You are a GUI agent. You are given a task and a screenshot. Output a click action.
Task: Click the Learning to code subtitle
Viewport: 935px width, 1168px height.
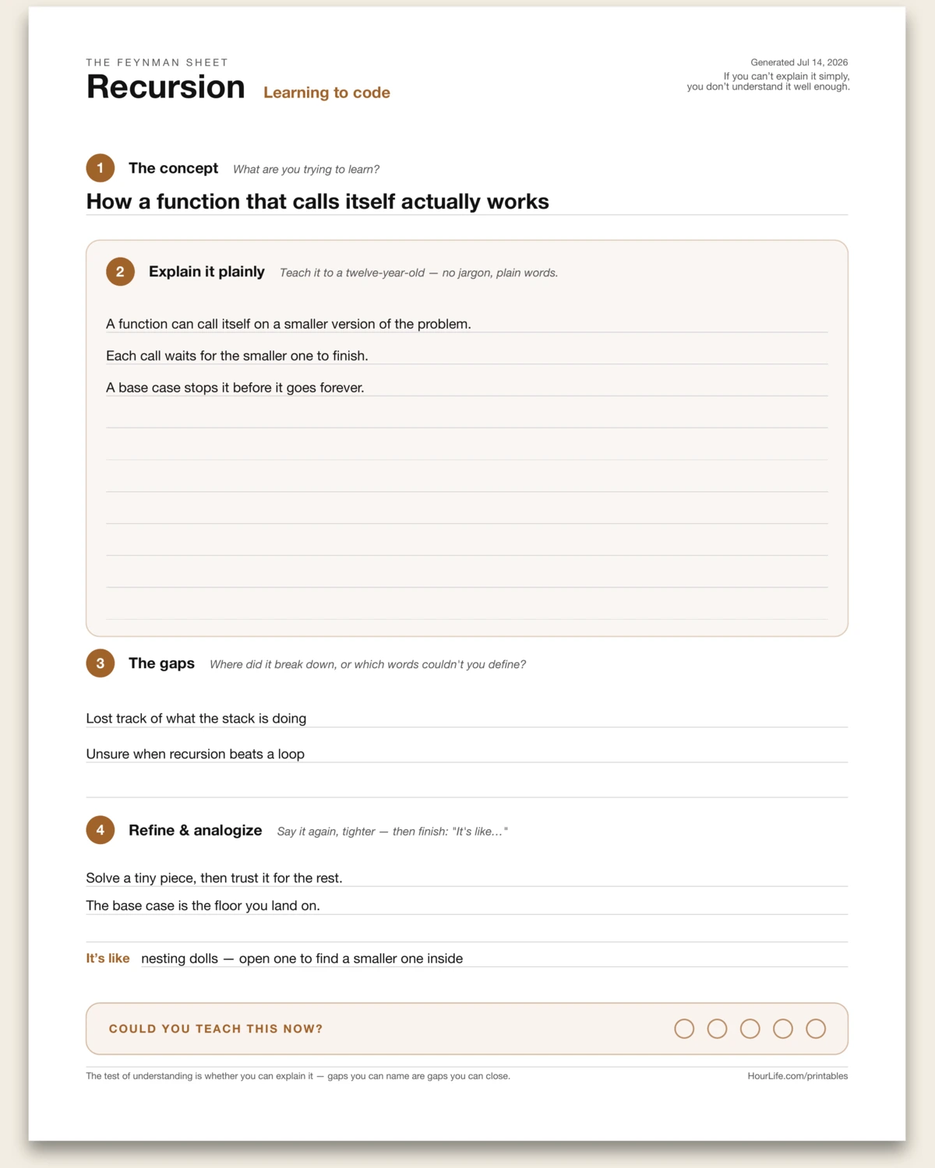click(326, 93)
